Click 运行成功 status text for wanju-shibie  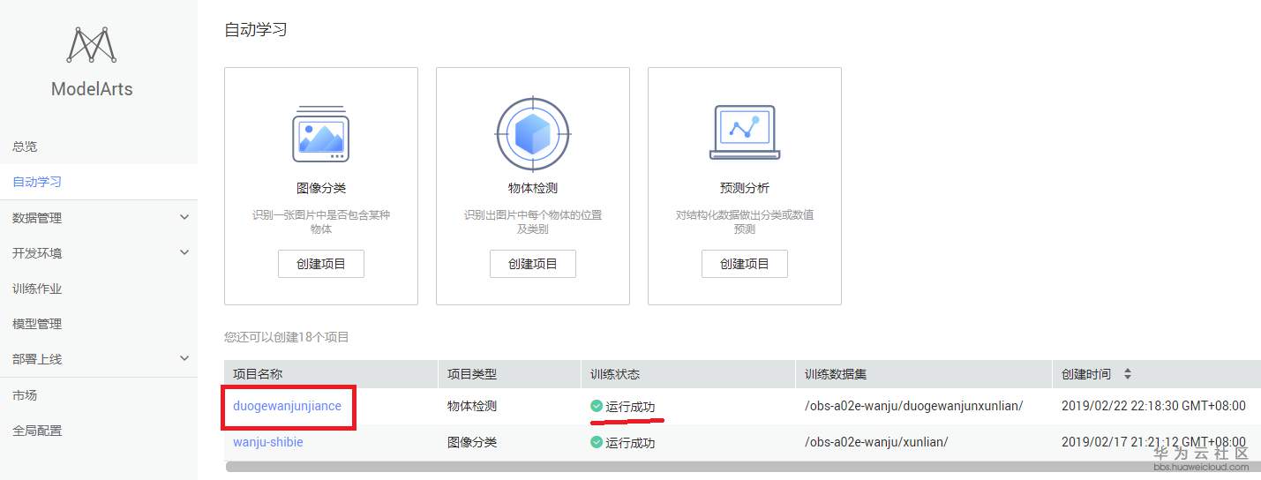pyautogui.click(x=631, y=443)
